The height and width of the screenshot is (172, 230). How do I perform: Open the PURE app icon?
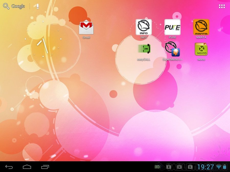point(172,27)
